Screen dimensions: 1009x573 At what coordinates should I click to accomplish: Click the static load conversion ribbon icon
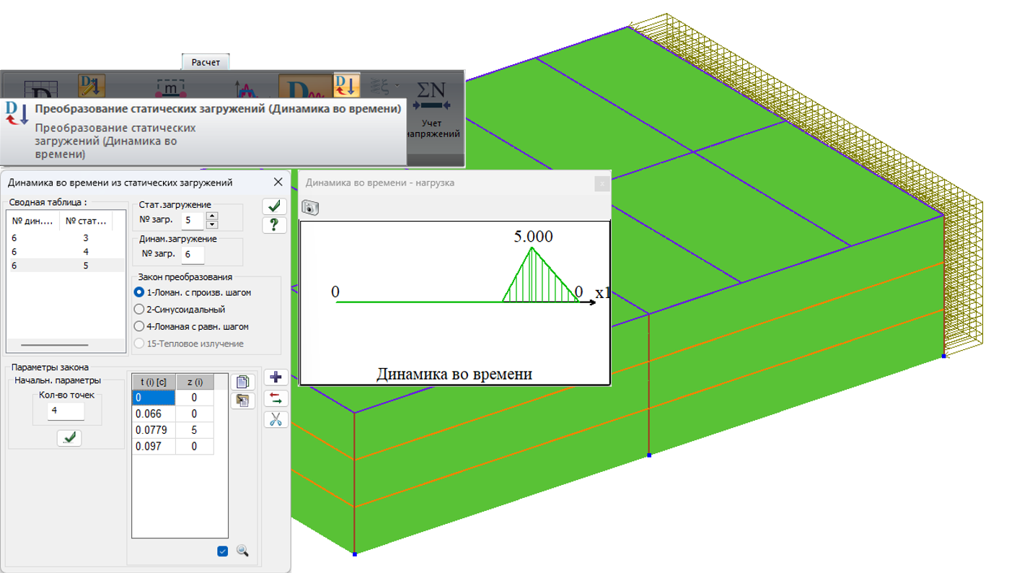tap(346, 85)
